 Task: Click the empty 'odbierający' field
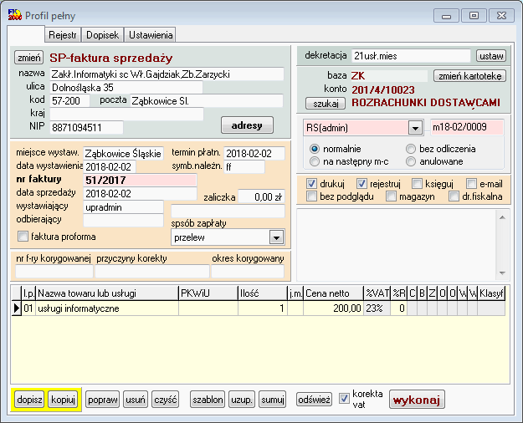123,221
